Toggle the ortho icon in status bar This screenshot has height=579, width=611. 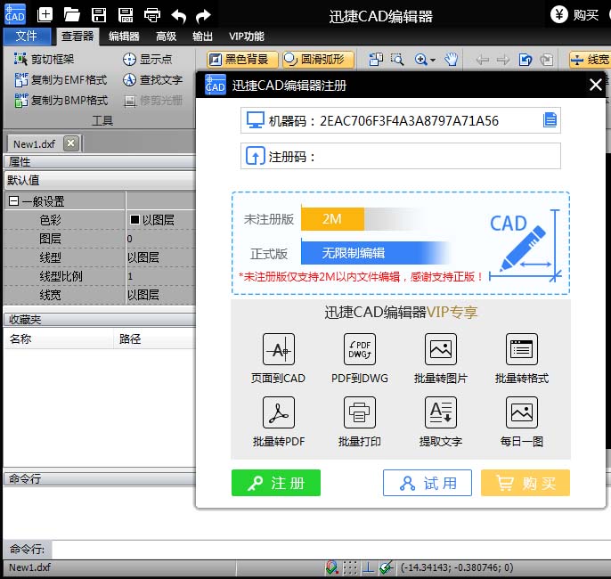(x=368, y=567)
